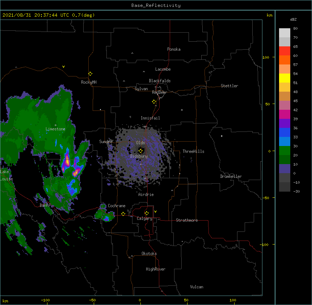Select the Cochrane label

(x=117, y=206)
